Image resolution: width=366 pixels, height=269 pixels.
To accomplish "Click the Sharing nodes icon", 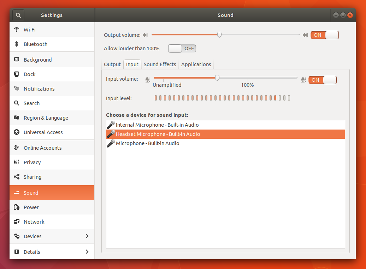I will 17,177.
